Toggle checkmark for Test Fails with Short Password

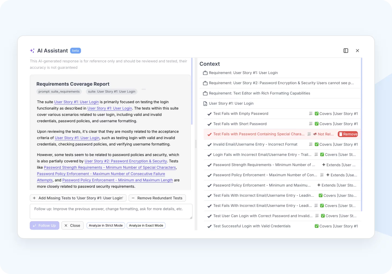(x=209, y=124)
